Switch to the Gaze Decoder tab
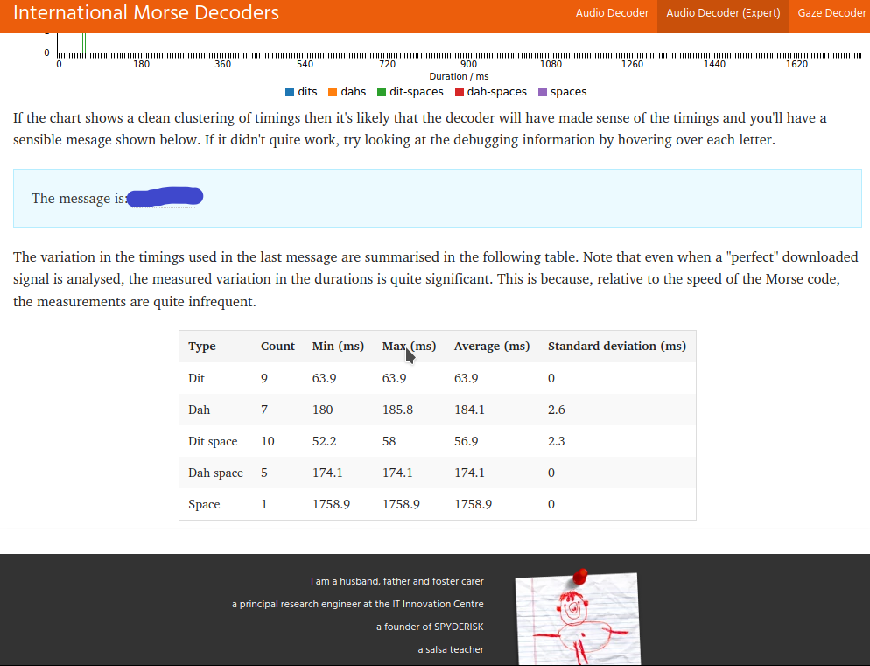Viewport: 870px width, 666px height. coord(831,13)
